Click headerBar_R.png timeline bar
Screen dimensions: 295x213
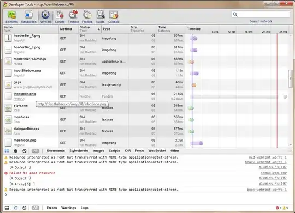tap(194, 39)
